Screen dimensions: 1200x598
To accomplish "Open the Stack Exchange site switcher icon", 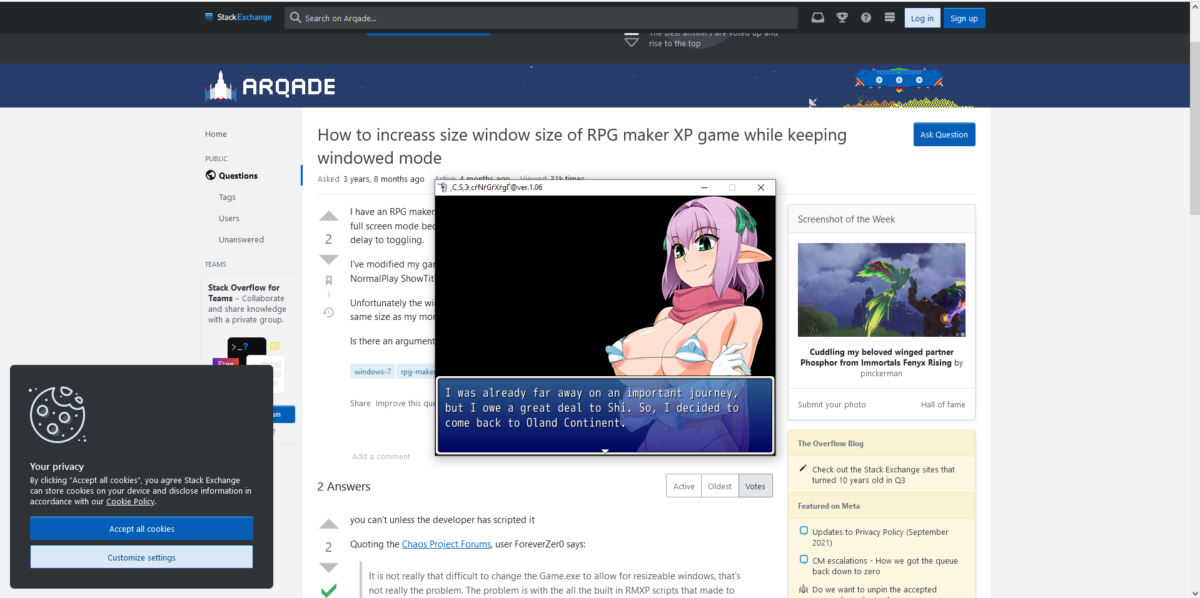I will [889, 17].
